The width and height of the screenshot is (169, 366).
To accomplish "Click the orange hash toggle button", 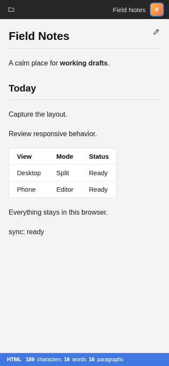I will click(157, 10).
